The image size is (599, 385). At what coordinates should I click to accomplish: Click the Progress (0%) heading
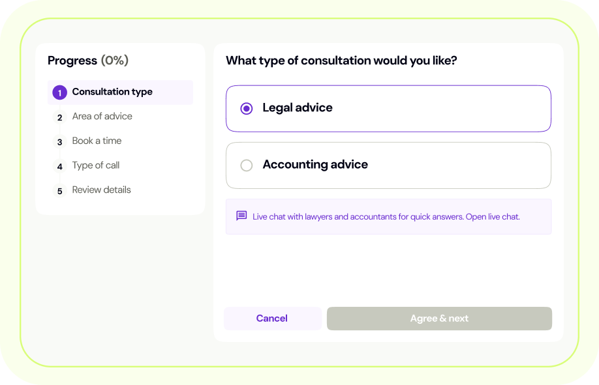tap(88, 61)
